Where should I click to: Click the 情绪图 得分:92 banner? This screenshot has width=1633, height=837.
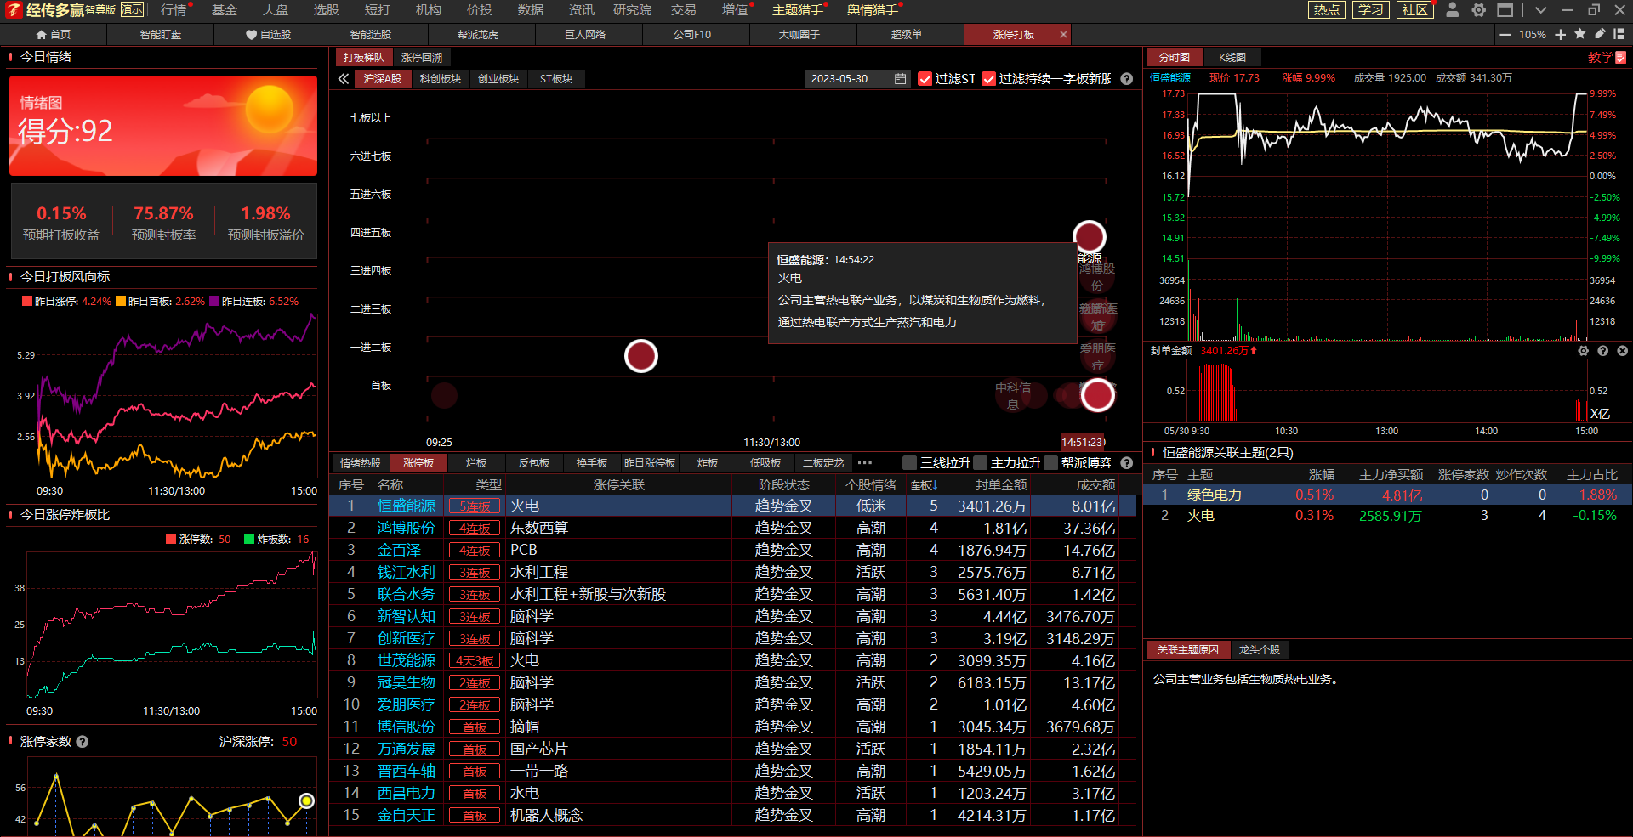click(x=163, y=126)
